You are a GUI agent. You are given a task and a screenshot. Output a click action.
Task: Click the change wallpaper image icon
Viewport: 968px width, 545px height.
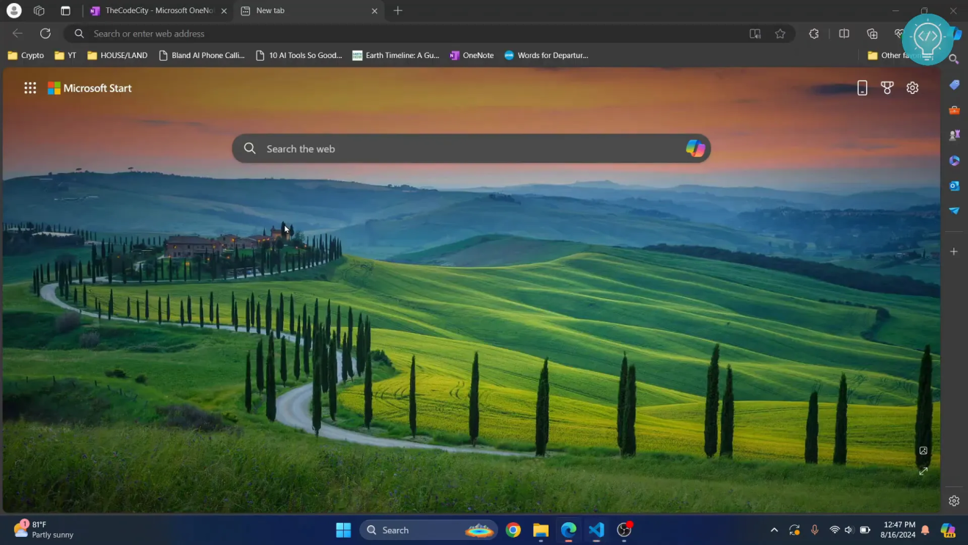point(923,450)
